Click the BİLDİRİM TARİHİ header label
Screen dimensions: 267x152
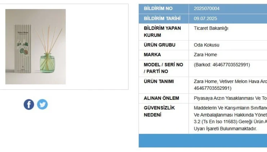pyautogui.click(x=162, y=18)
